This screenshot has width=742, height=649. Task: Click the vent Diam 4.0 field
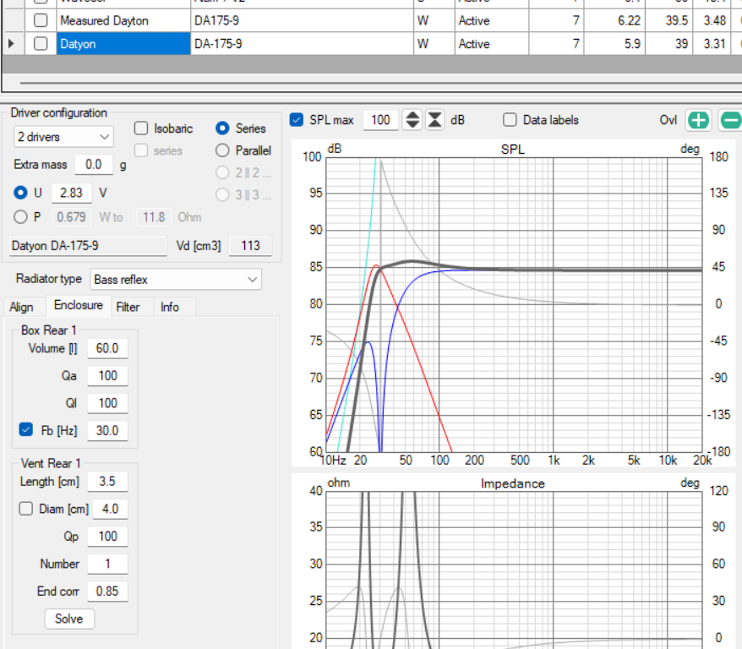pyautogui.click(x=110, y=509)
